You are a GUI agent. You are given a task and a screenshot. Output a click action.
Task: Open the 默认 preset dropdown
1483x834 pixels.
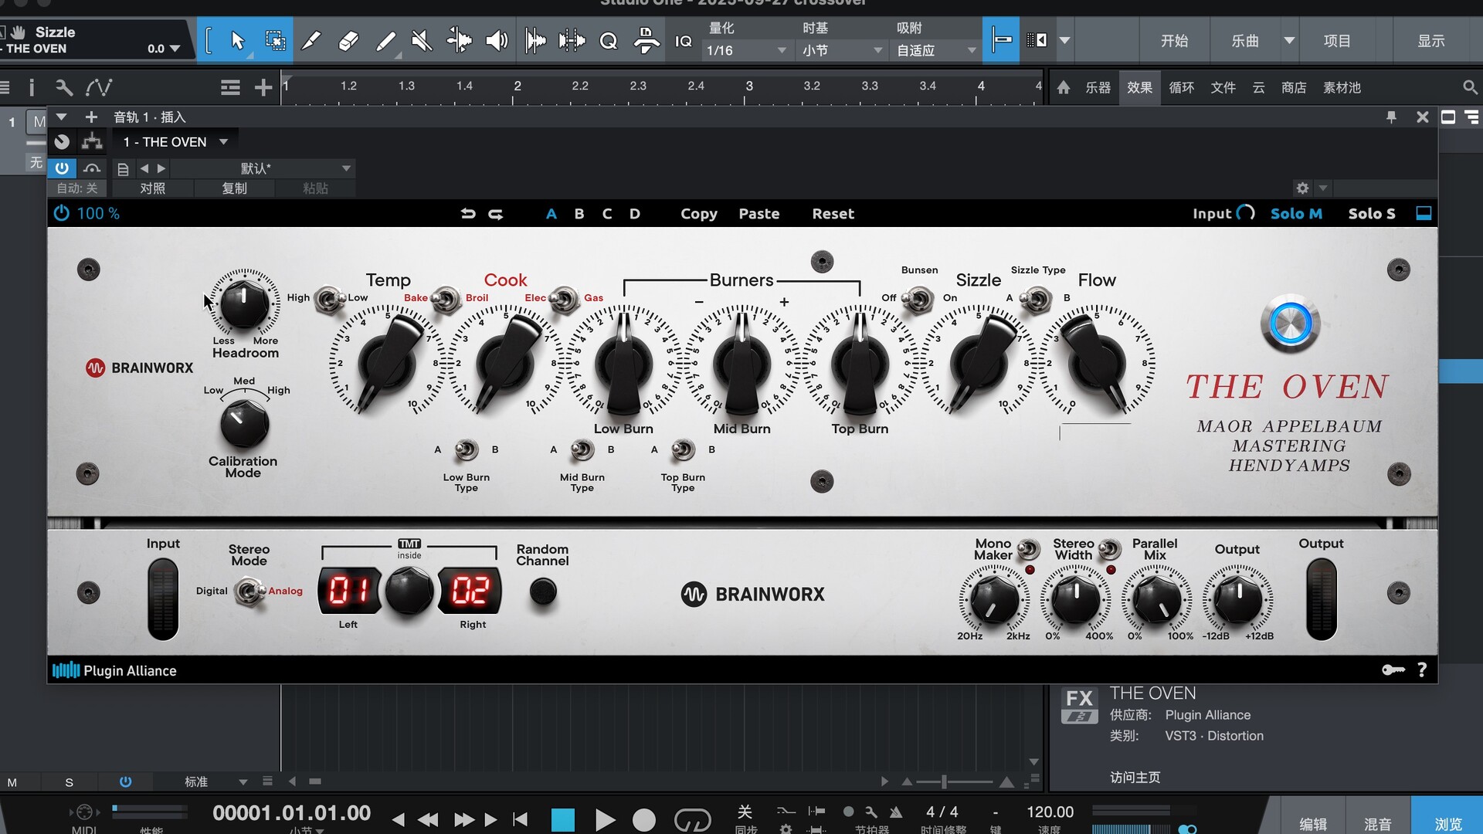point(346,168)
